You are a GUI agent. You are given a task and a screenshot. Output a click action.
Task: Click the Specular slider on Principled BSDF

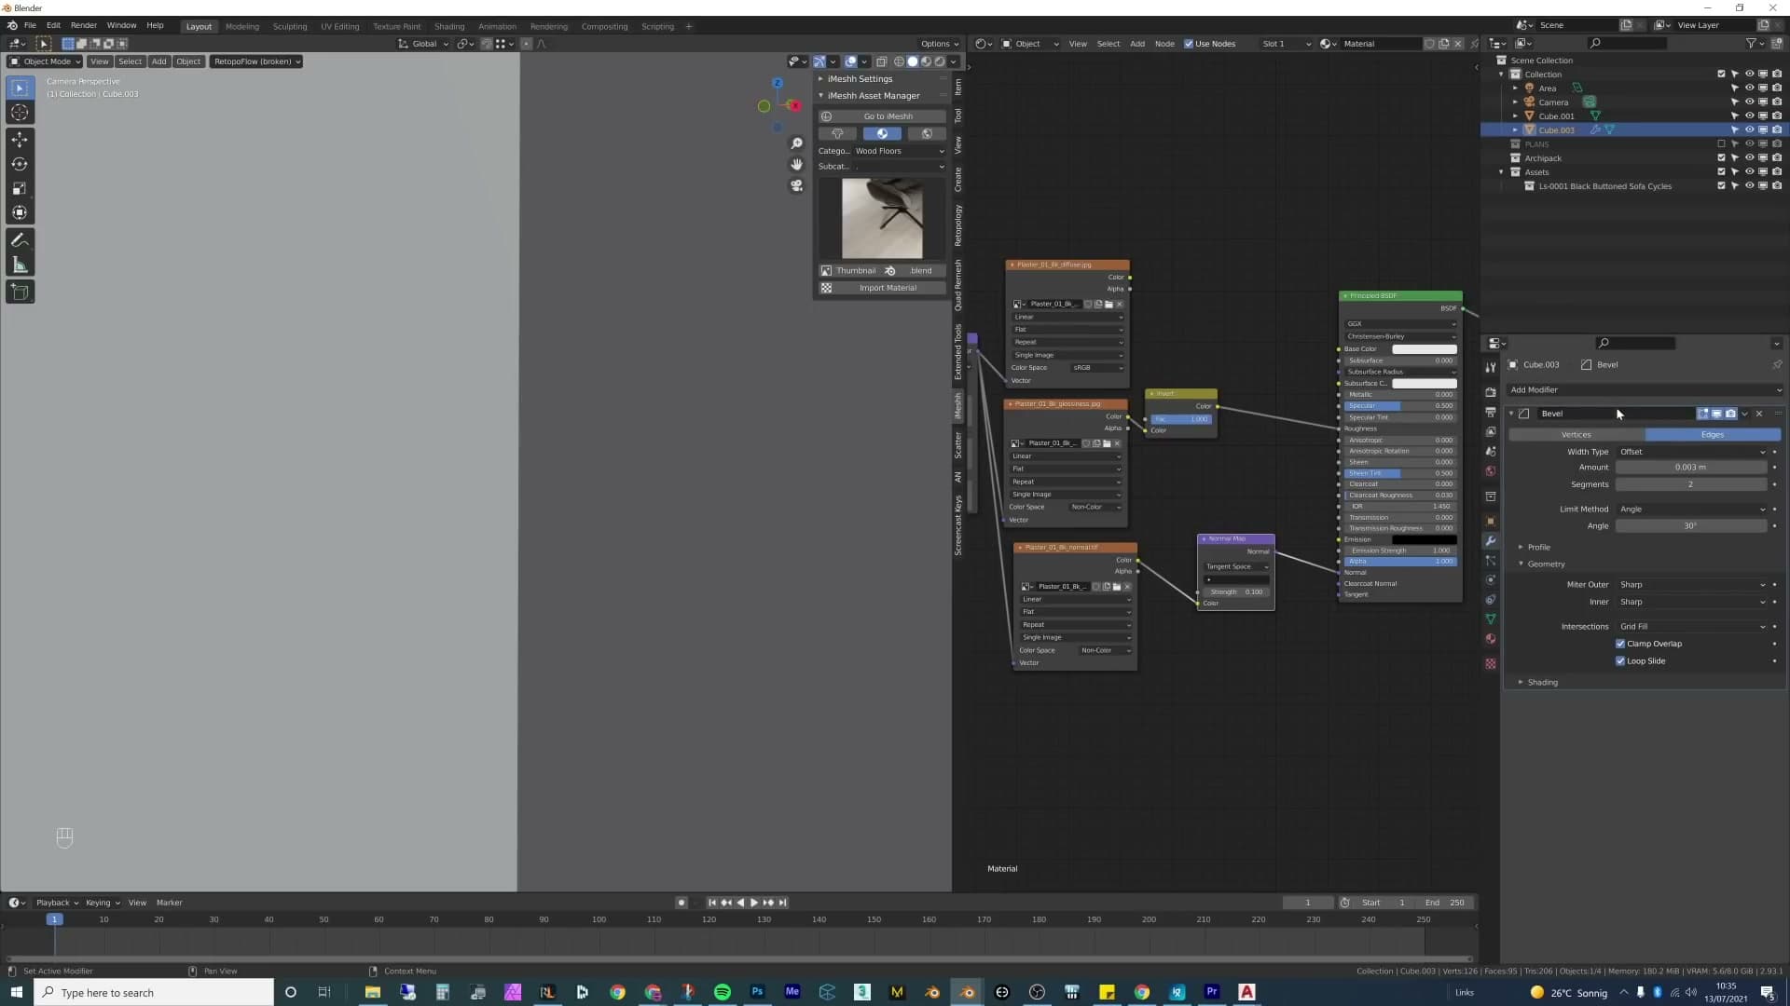[x=1399, y=406]
